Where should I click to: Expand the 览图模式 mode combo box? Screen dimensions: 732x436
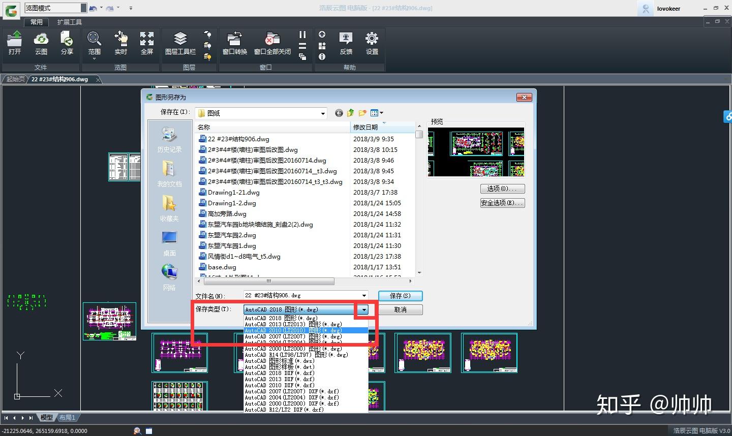click(x=84, y=8)
